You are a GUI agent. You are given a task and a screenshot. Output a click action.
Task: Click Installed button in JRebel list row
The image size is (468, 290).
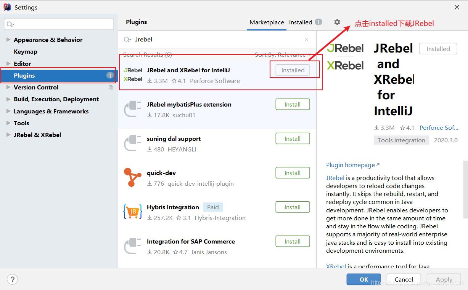293,70
